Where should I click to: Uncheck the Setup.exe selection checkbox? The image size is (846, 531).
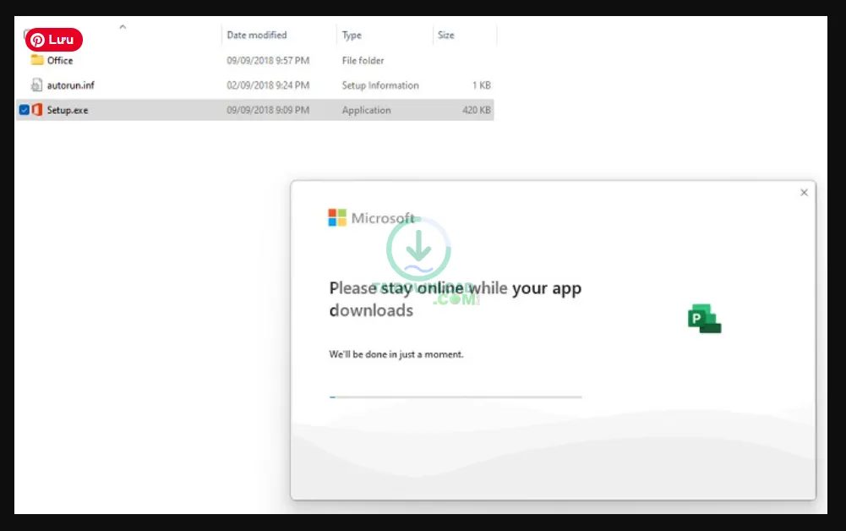coord(24,110)
